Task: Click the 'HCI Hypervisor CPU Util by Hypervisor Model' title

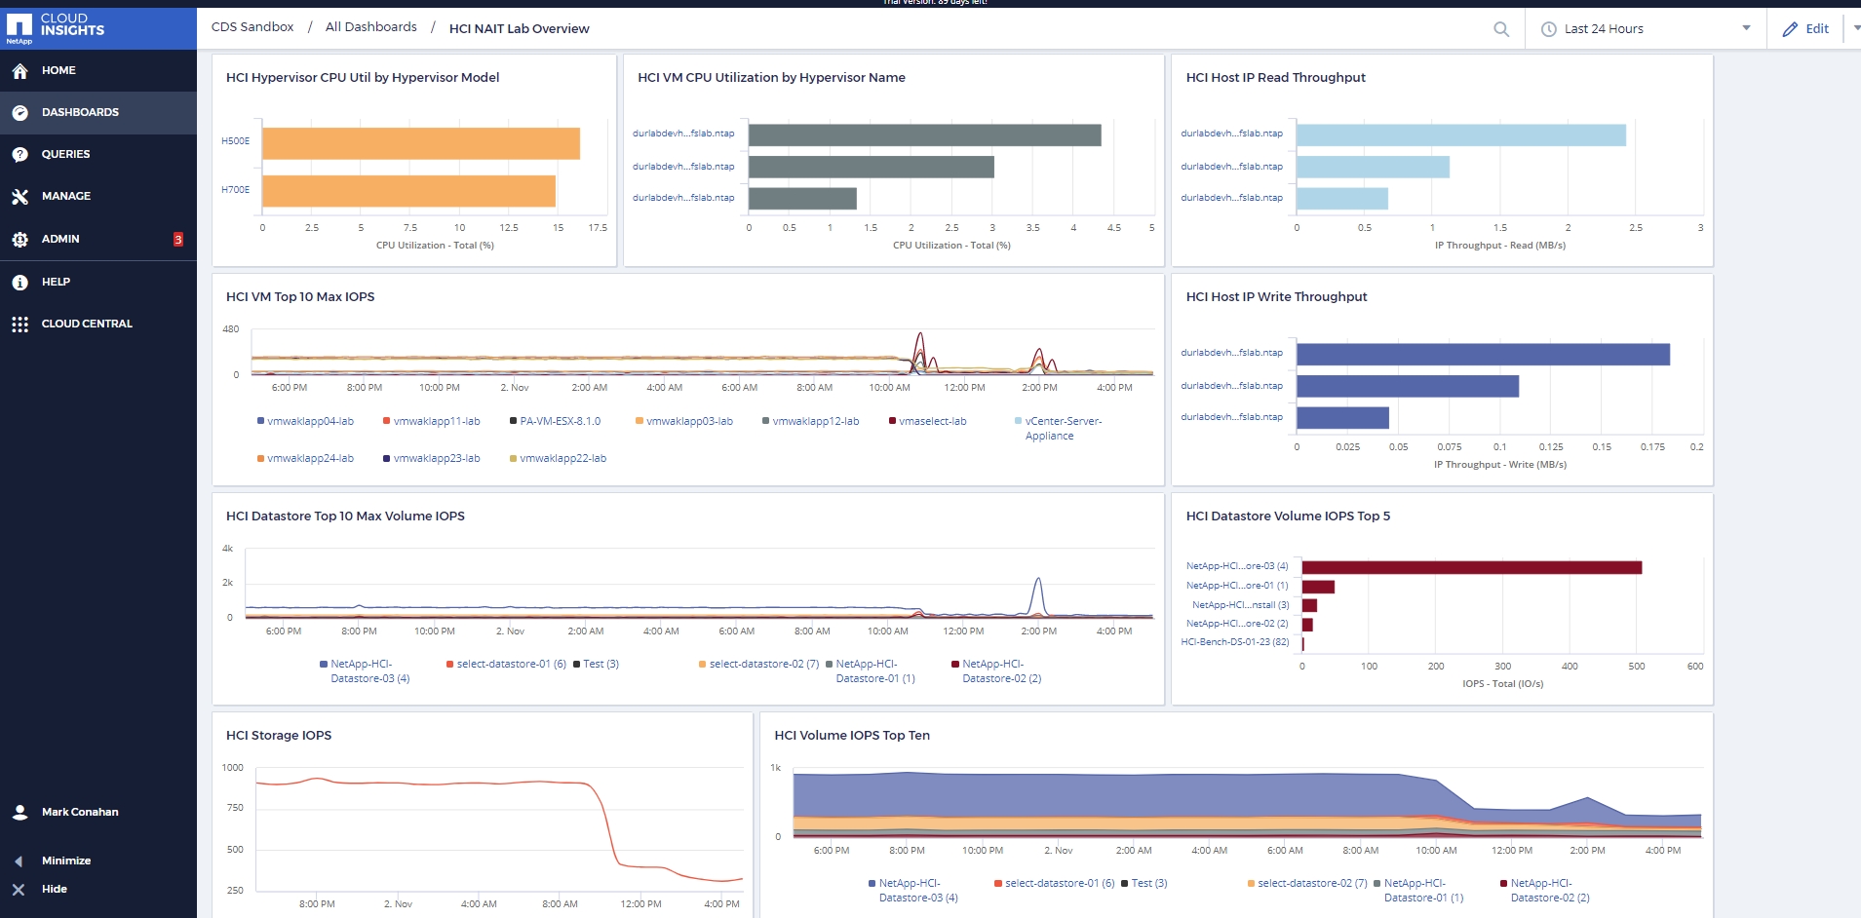Action: 363,78
